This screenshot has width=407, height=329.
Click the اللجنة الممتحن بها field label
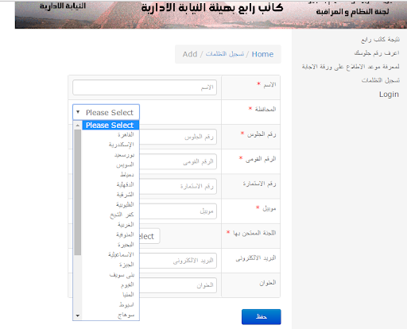click(x=254, y=233)
